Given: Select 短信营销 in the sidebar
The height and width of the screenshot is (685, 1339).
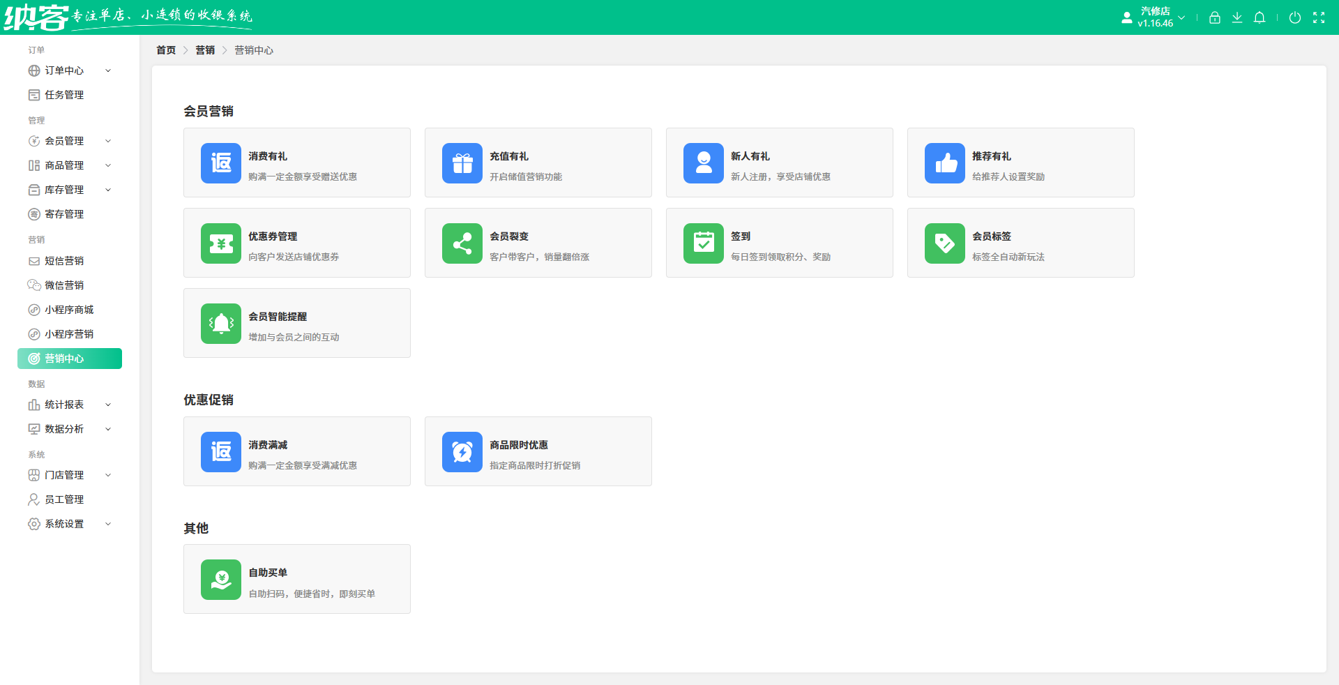Looking at the screenshot, I should (x=70, y=261).
